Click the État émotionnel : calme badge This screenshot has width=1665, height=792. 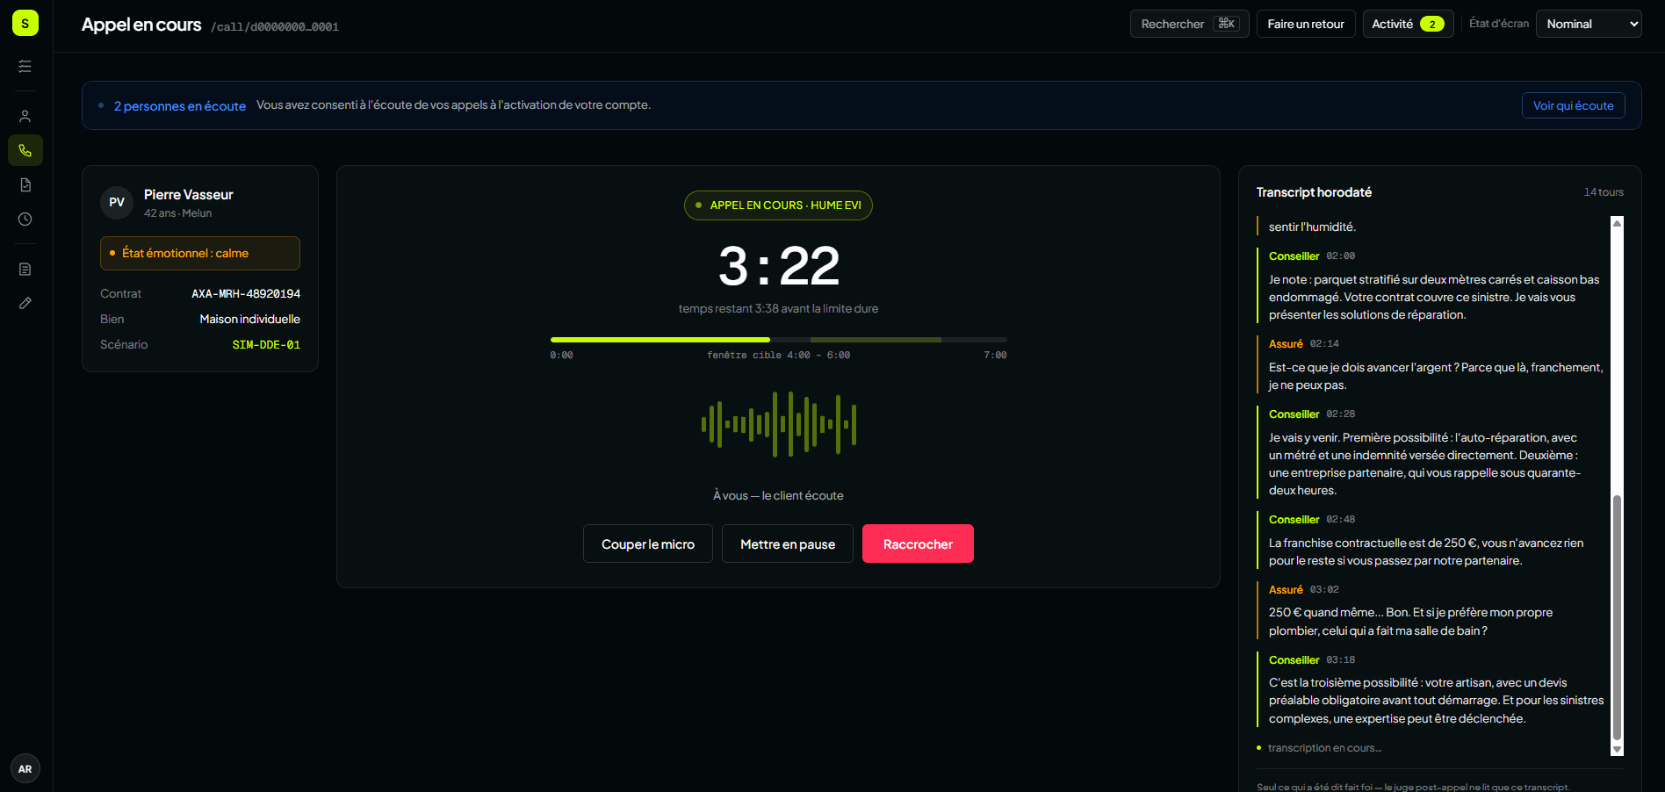click(x=200, y=253)
